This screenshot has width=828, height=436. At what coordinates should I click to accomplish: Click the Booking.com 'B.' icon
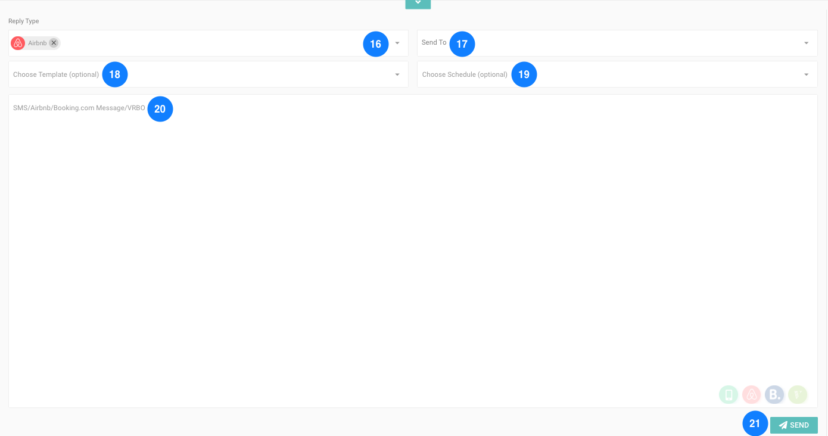tap(774, 394)
